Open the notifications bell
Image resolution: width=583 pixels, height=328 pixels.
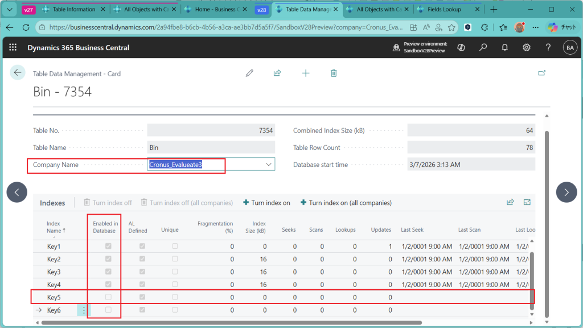point(504,48)
